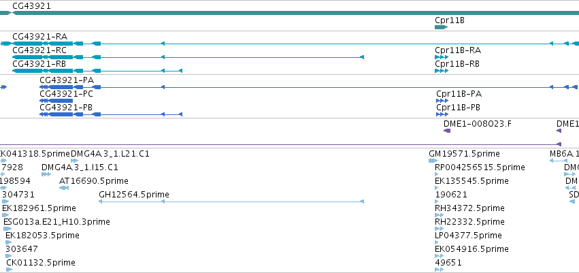This screenshot has height=273, width=579.
Task: Select the Cpr11B-PB arrows glyph
Action: 442,114
